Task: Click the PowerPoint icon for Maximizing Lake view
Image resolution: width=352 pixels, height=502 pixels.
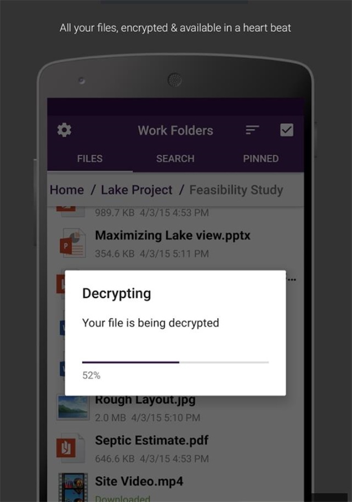Action: (73, 243)
